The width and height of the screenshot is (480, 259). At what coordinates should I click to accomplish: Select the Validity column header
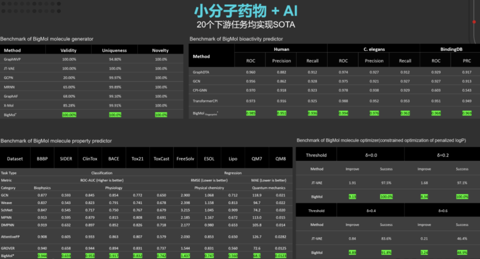point(68,50)
